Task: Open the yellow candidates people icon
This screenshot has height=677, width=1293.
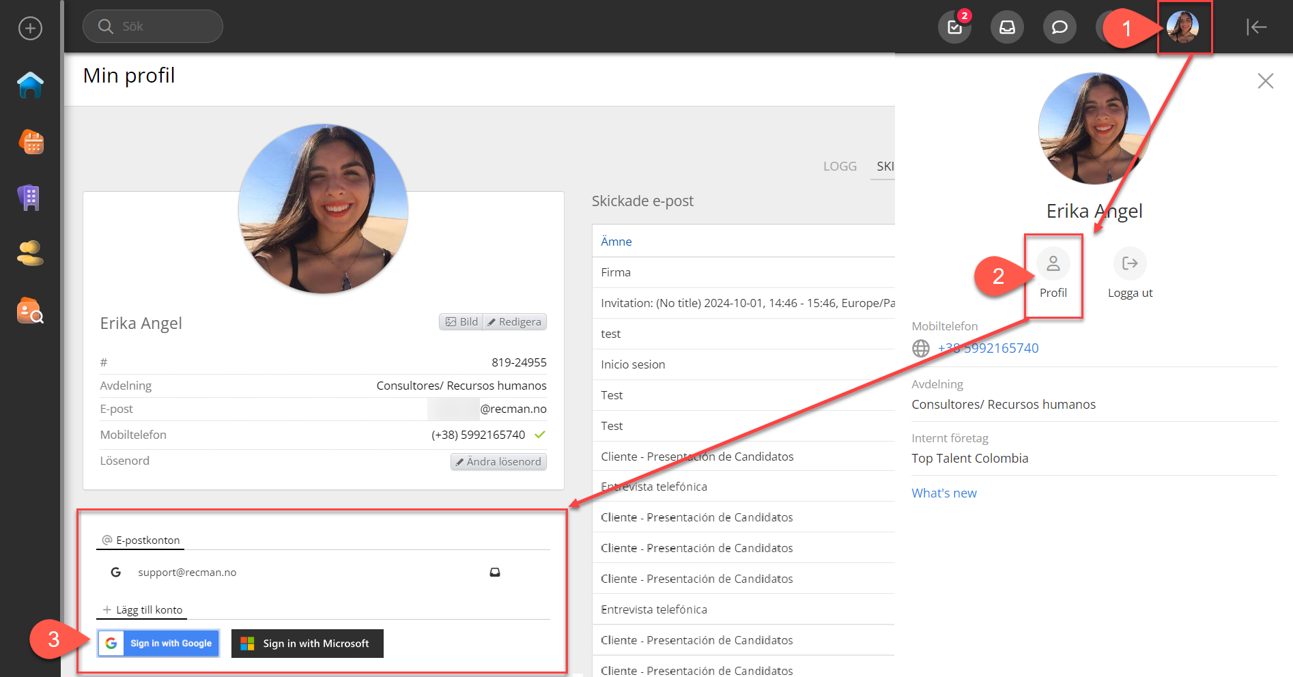Action: [30, 254]
